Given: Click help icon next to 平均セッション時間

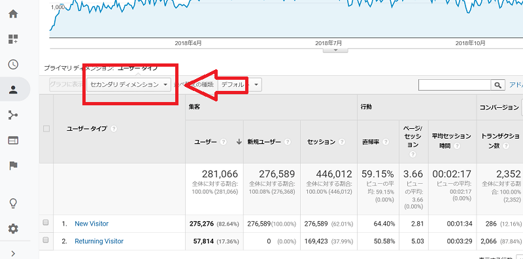Looking at the screenshot, I should 457,146.
